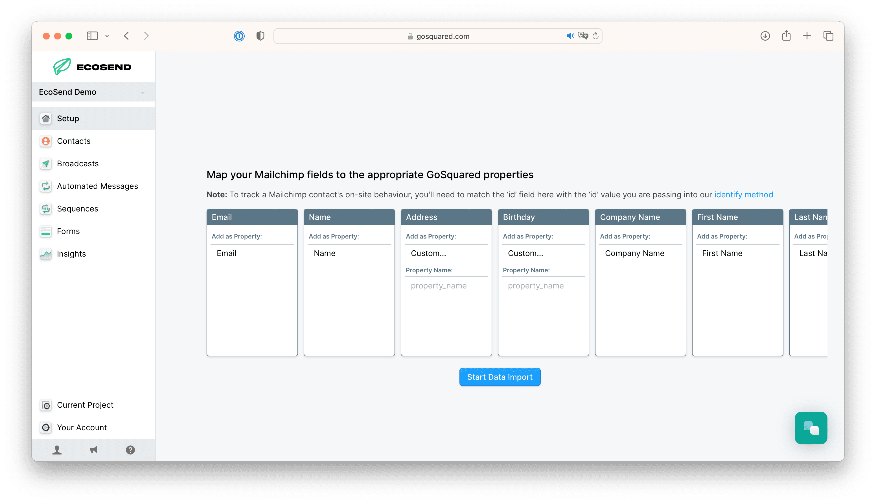Click the Address property_name input field

[446, 286]
